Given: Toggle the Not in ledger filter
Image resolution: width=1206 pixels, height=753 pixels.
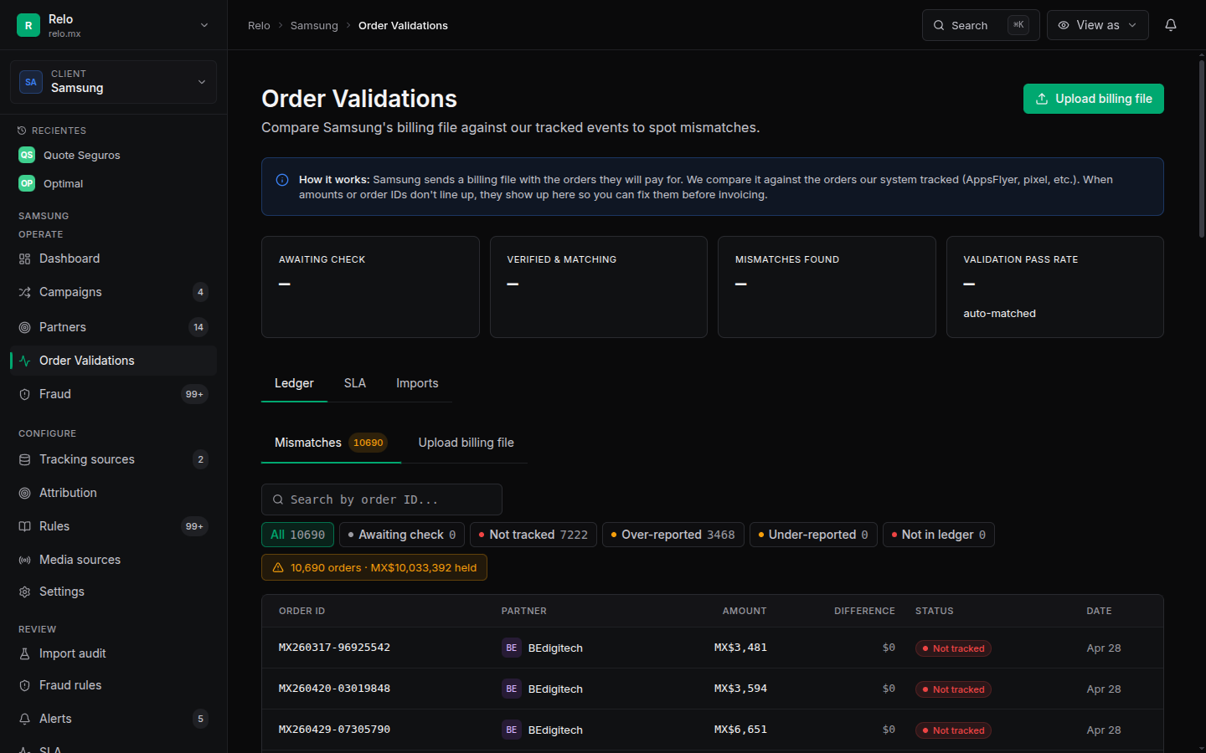Looking at the screenshot, I should tap(939, 535).
